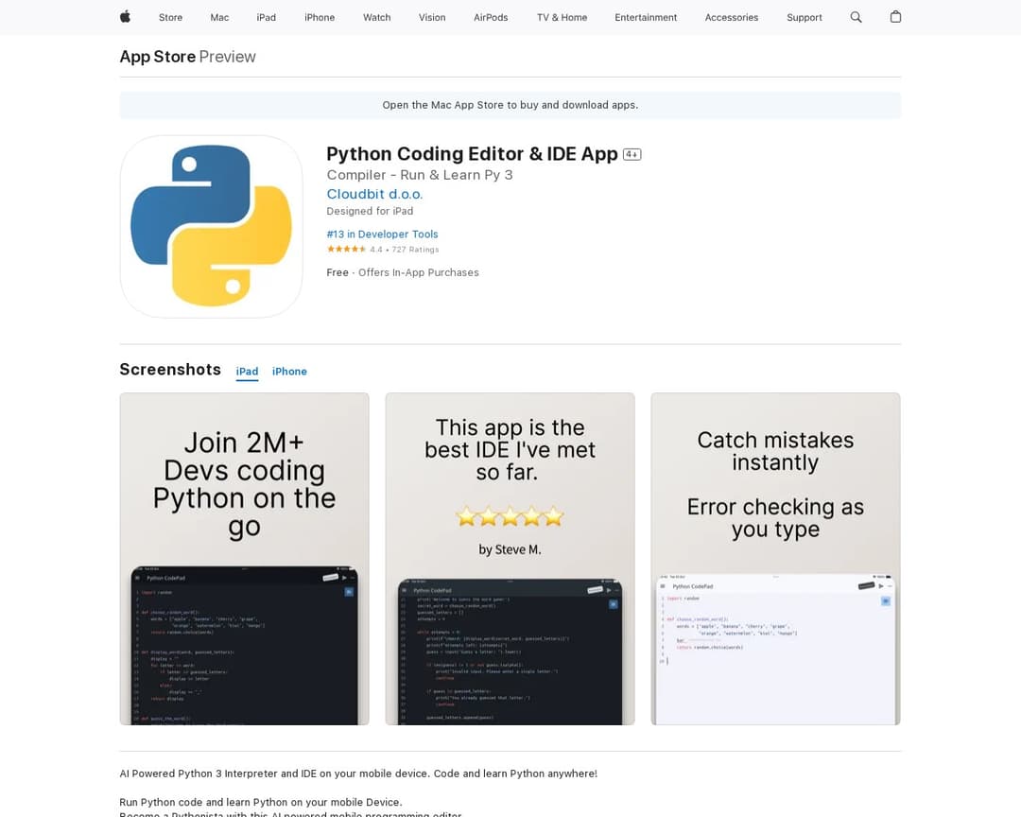Click 'Run Python code and learn' line
This screenshot has width=1021, height=817.
261,802
